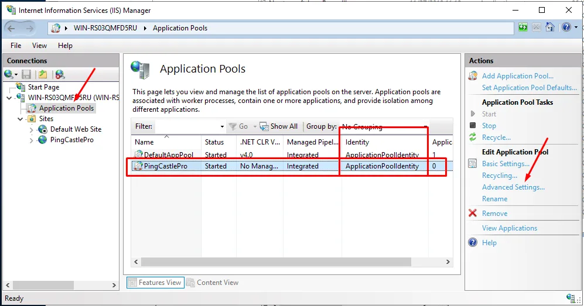Viewport: 584px width, 306px height.
Task: Open the Home icon in top toolbar
Action: [550, 27]
